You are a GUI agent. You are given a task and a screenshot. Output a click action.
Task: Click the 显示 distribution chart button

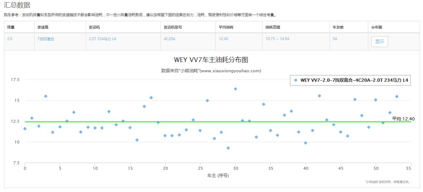coord(379,42)
